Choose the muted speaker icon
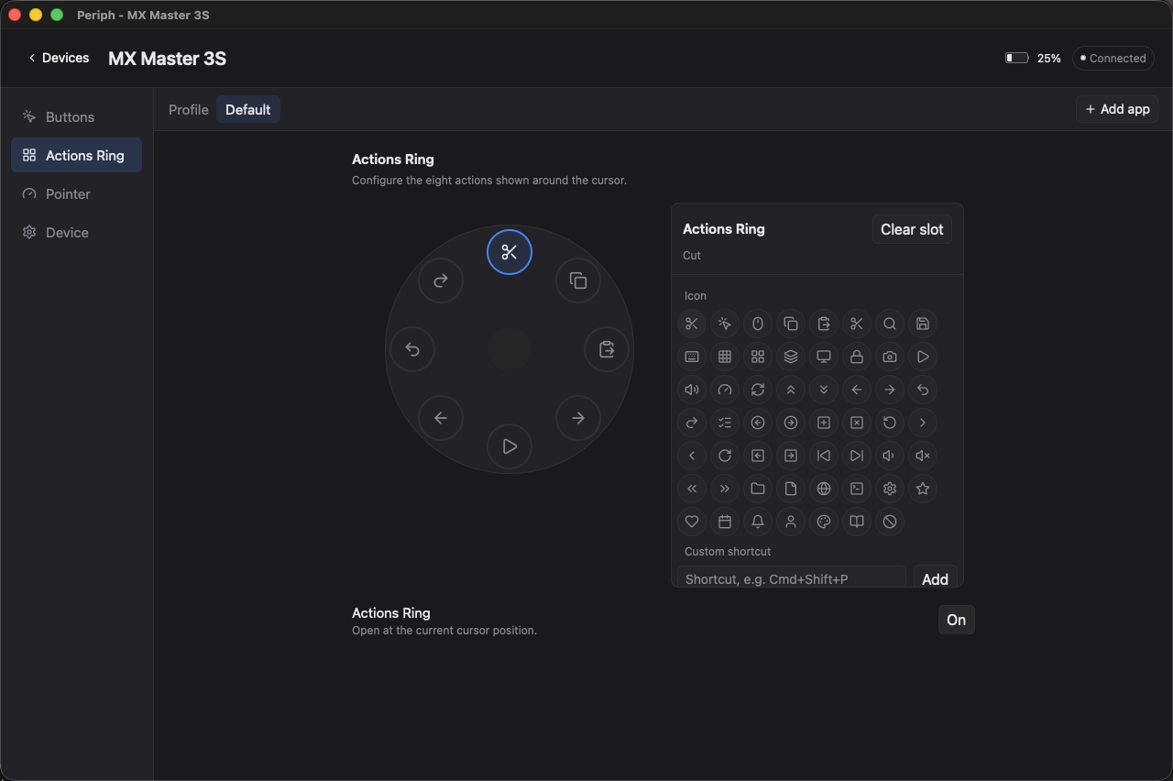Image resolution: width=1173 pixels, height=781 pixels. [923, 456]
